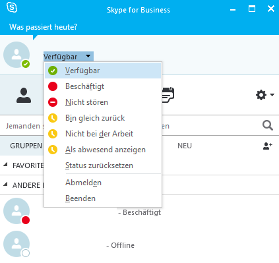The width and height of the screenshot is (279, 263).
Task: Click Beenden to quit Skype
Action: pos(103,198)
